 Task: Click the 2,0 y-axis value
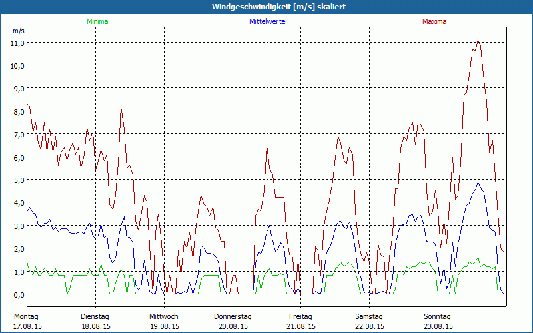coord(19,249)
